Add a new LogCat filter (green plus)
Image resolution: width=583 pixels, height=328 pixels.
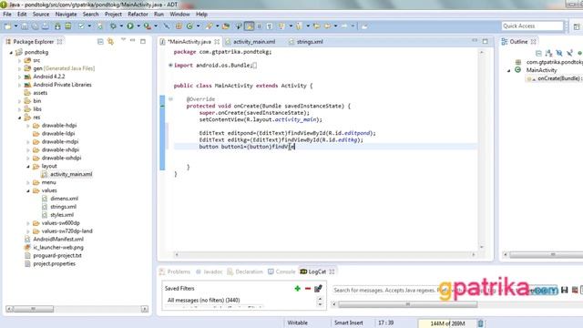[297, 289]
